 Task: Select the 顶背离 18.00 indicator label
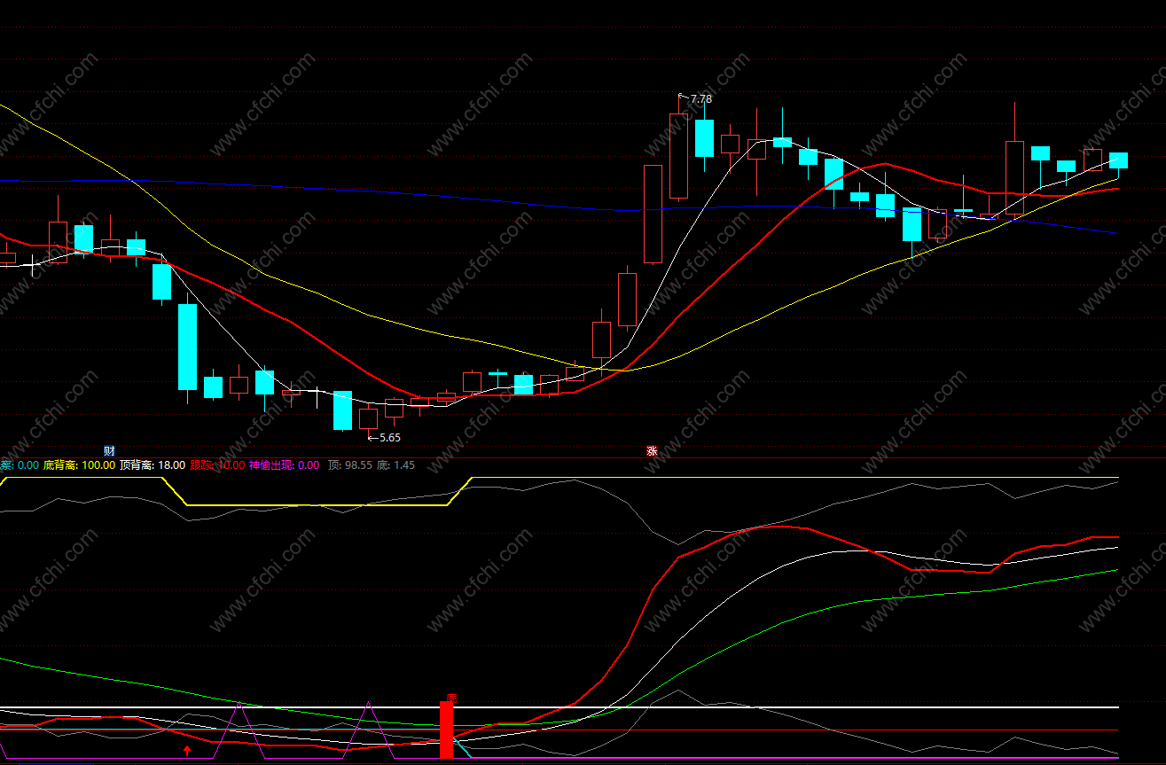153,464
